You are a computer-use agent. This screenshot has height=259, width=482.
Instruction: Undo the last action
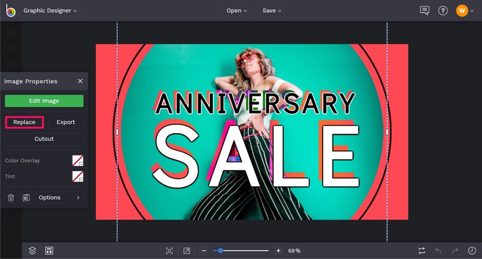(x=439, y=251)
